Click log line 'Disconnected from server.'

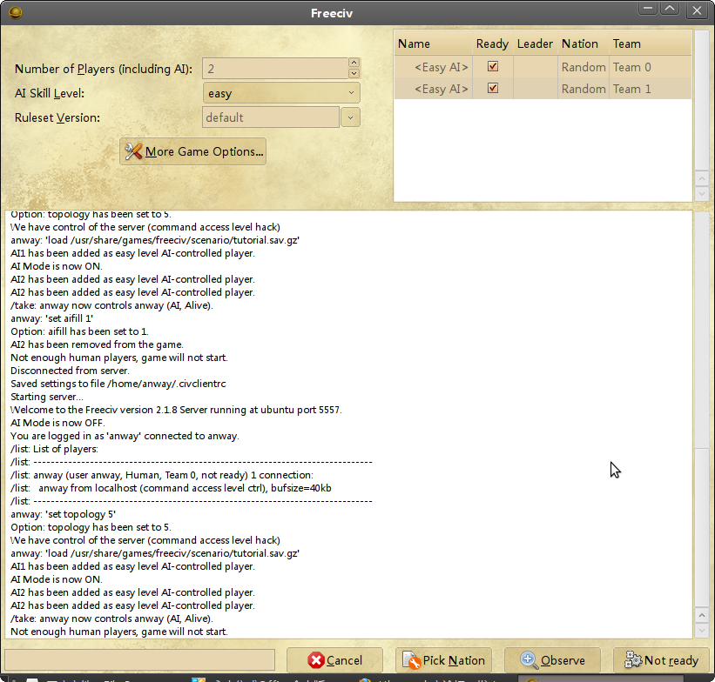pyautogui.click(x=70, y=371)
